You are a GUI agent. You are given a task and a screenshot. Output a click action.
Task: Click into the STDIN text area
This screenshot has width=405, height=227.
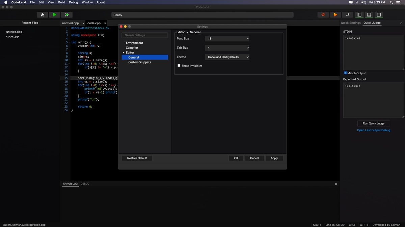374,52
